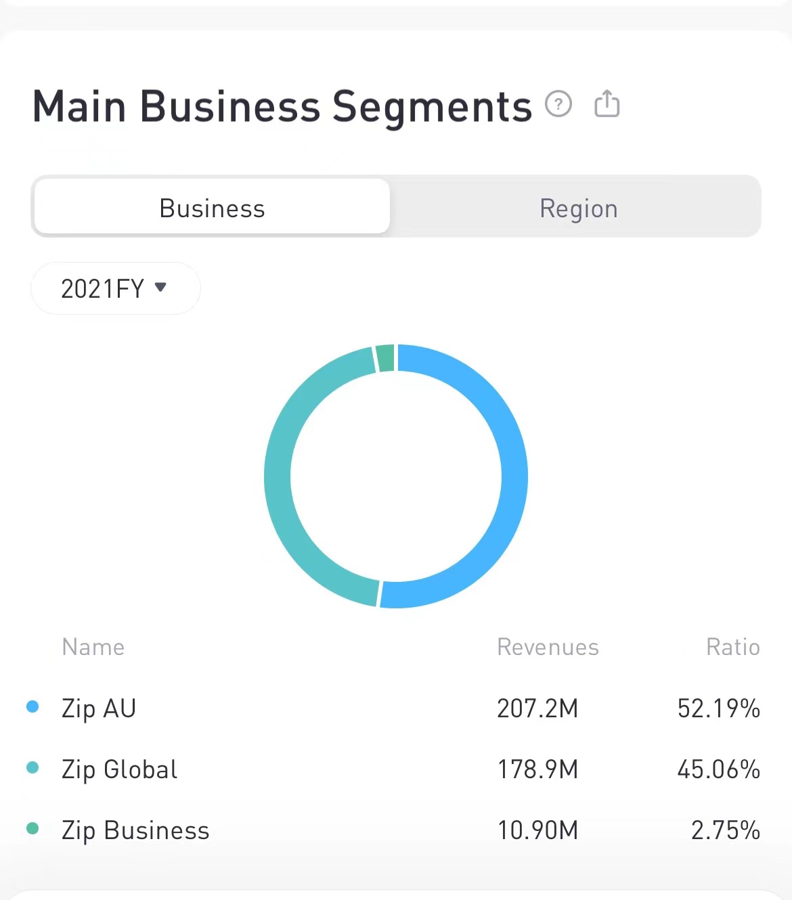The image size is (792, 900).
Task: Select the Zip Business row label
Action: [135, 830]
